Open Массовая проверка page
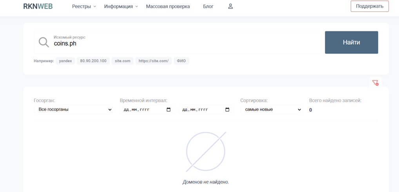The width and height of the screenshot is (399, 192). pos(168,6)
